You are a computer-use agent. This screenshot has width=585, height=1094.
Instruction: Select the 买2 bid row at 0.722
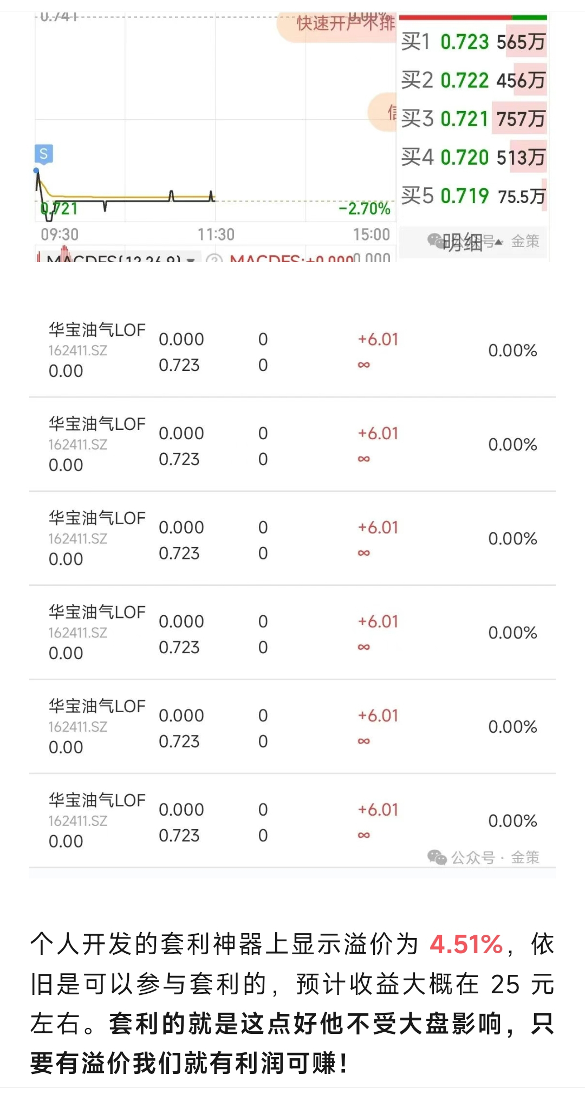pos(473,80)
